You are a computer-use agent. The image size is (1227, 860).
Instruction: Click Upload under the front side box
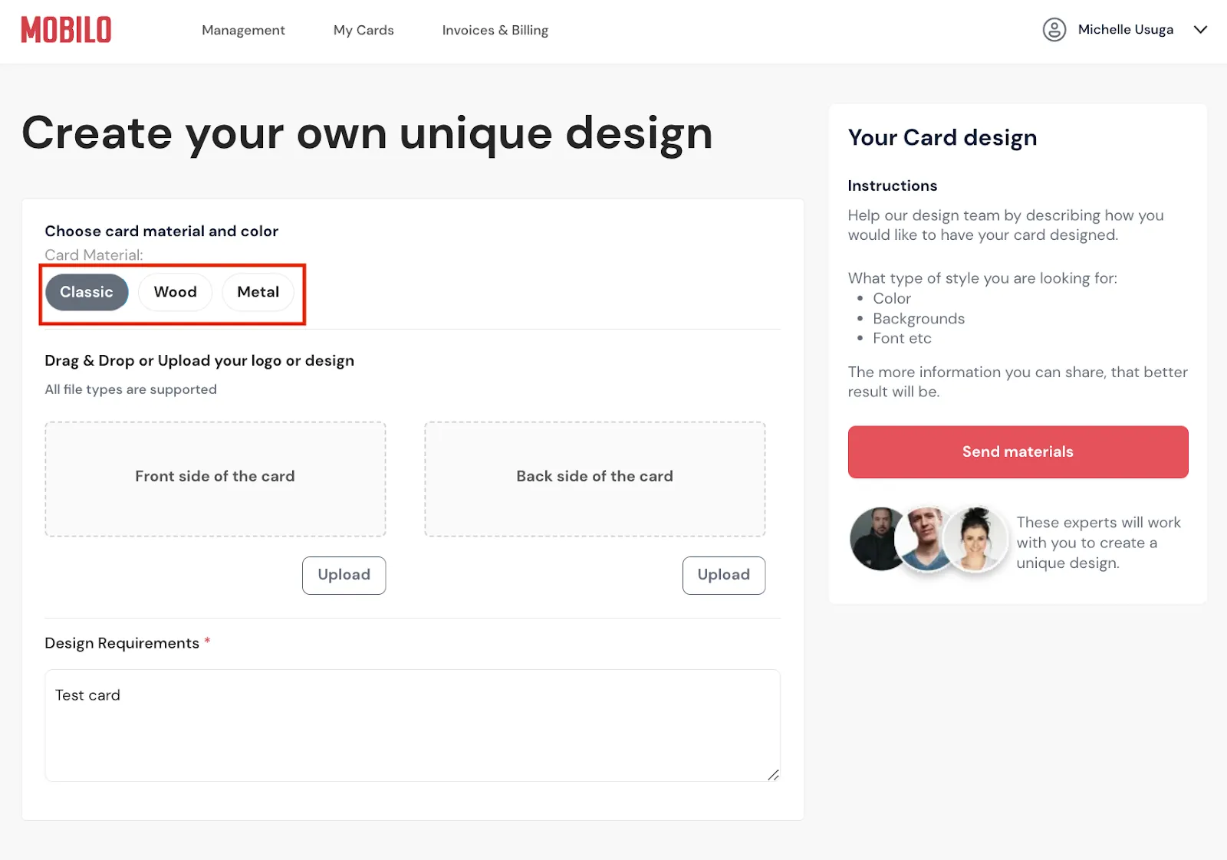pos(344,575)
